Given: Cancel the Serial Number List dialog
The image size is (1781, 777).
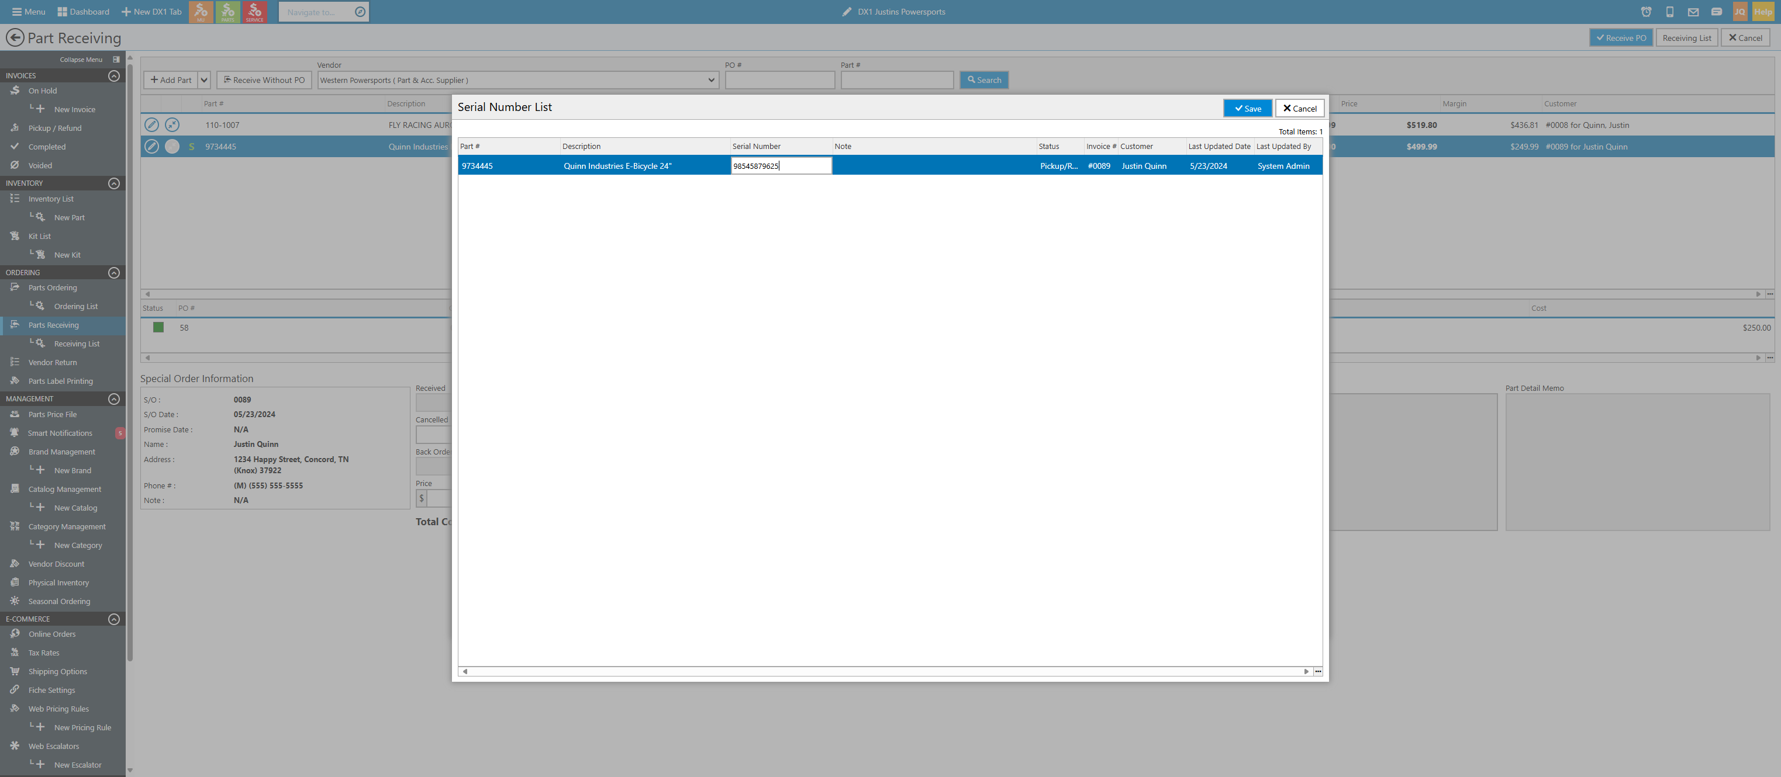Looking at the screenshot, I should [x=1300, y=109].
